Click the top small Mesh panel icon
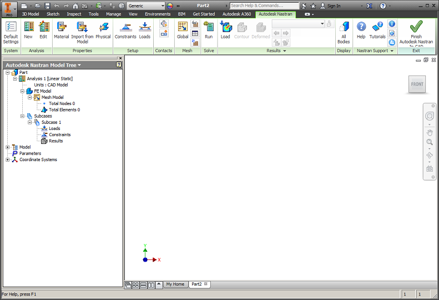Viewport: 439px width, 300px height. [195, 24]
